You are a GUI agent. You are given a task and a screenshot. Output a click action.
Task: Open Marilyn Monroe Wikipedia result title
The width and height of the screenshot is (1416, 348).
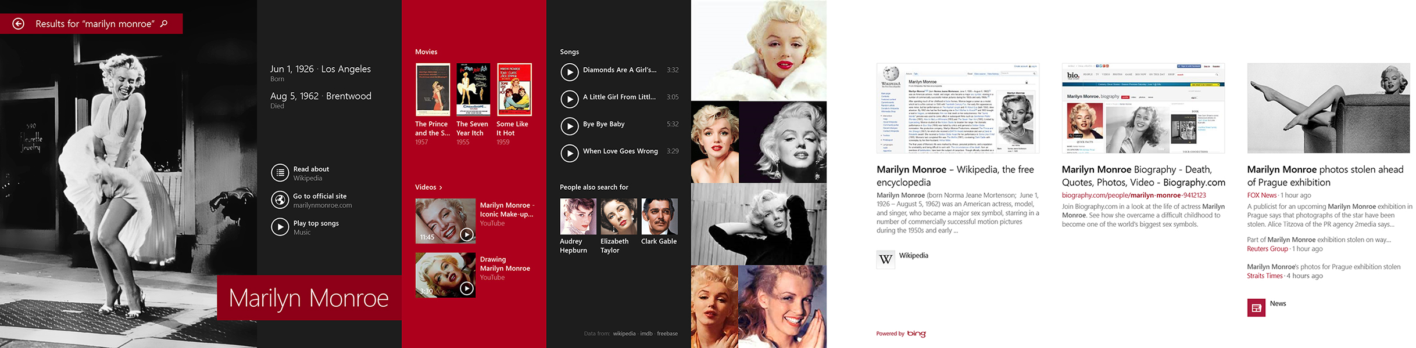click(955, 176)
